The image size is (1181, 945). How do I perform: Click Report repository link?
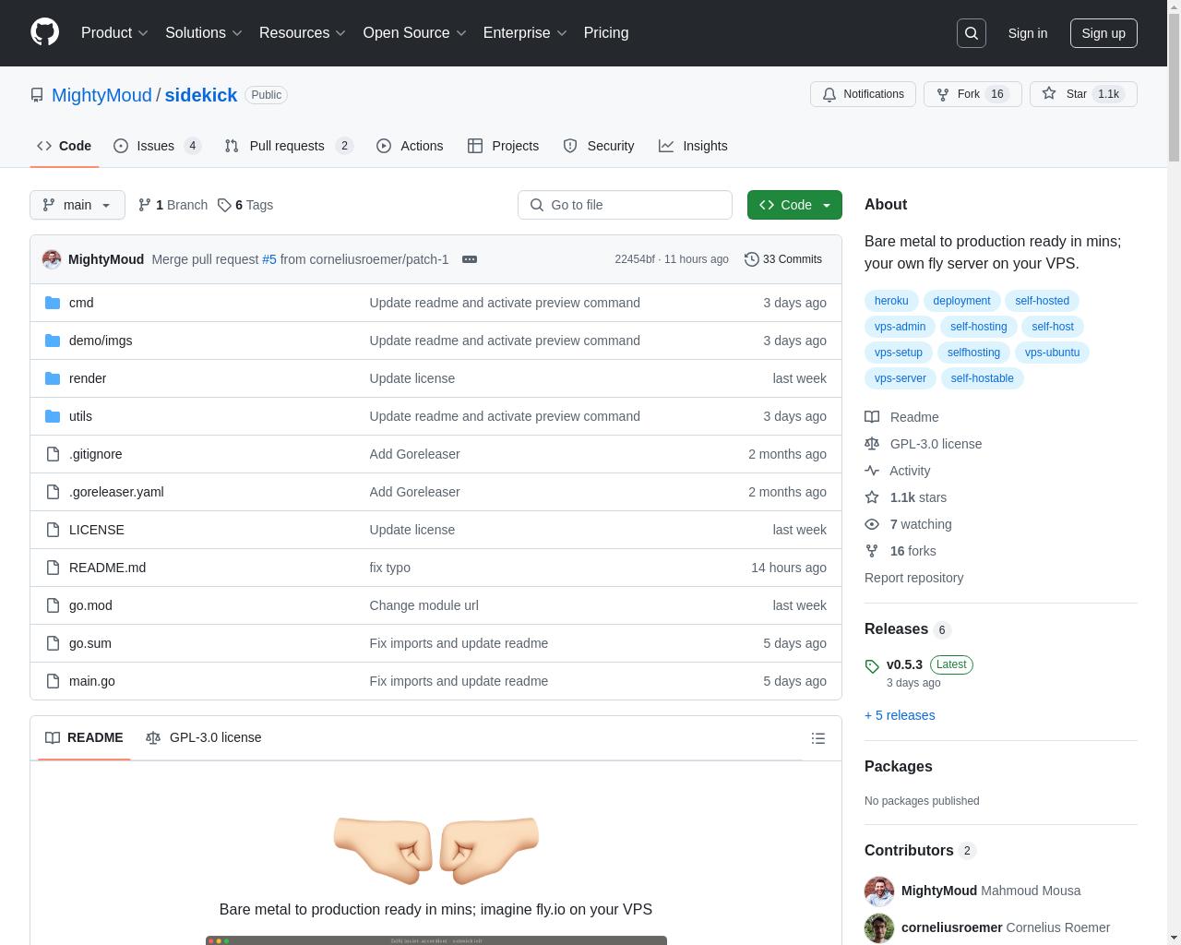pyautogui.click(x=913, y=578)
